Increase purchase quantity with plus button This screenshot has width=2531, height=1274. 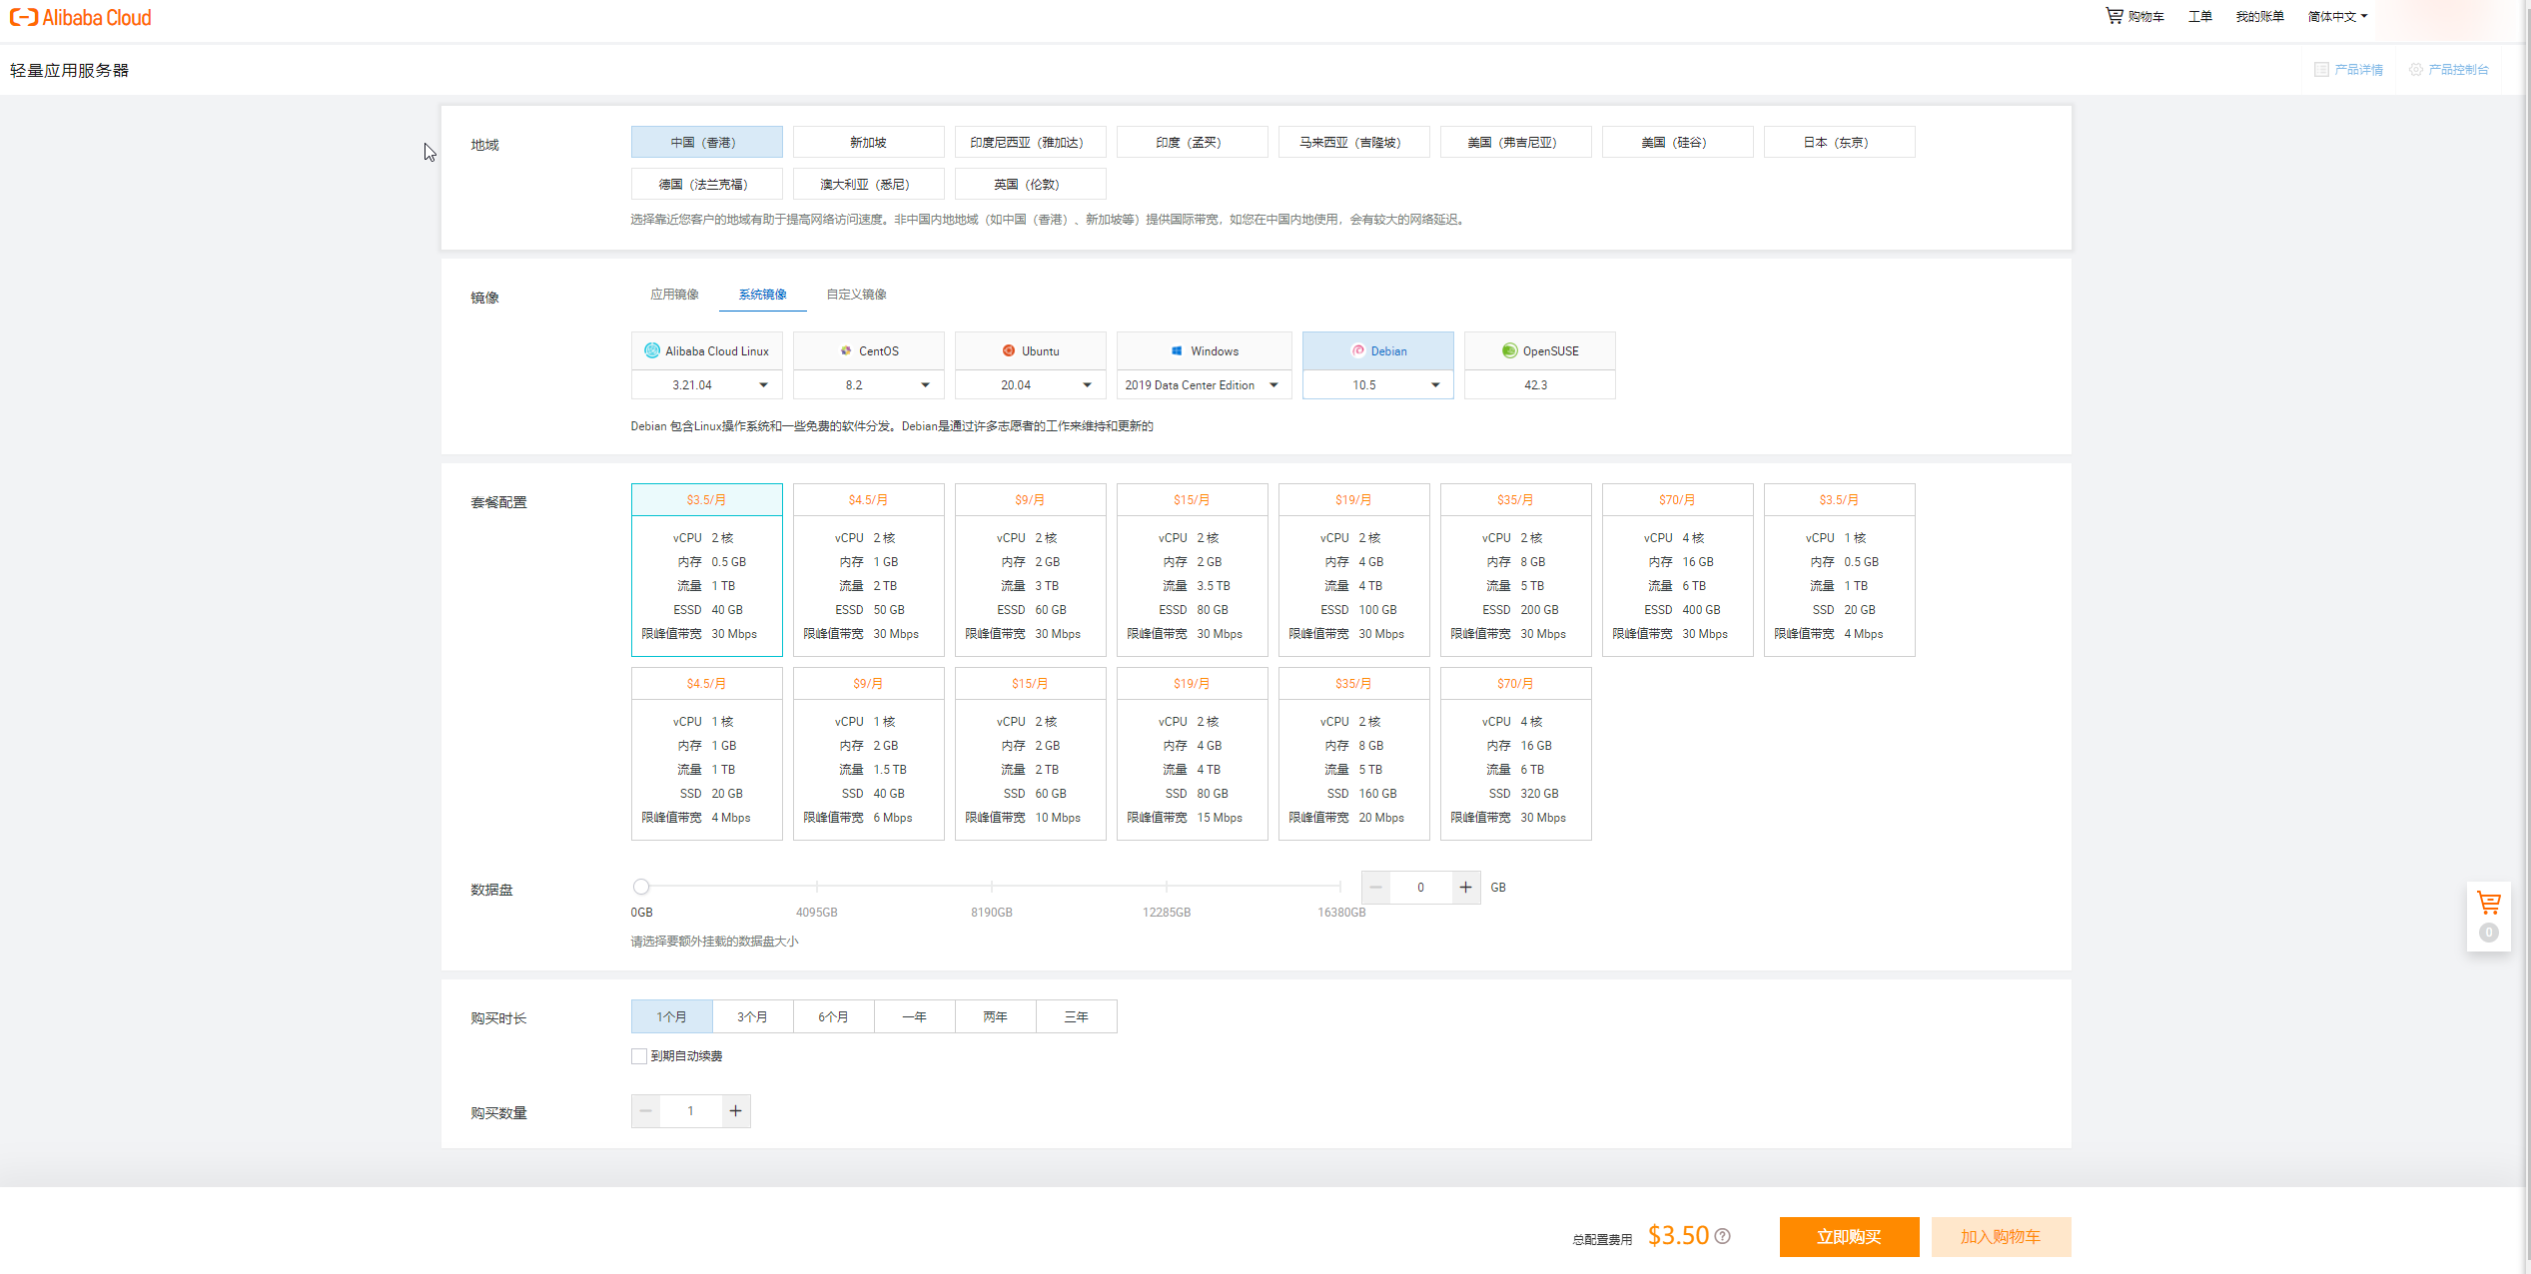(736, 1110)
